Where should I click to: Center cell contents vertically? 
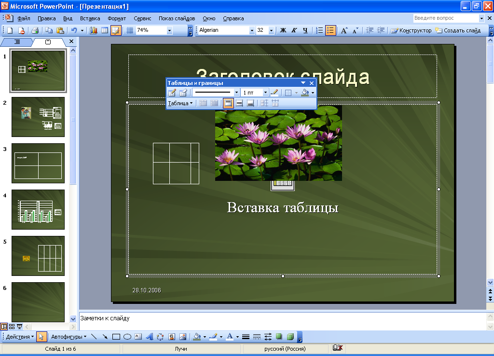tap(239, 103)
